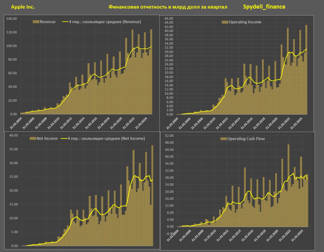Click the 31.03.2004 date label under Operating Income chart

click(x=172, y=124)
